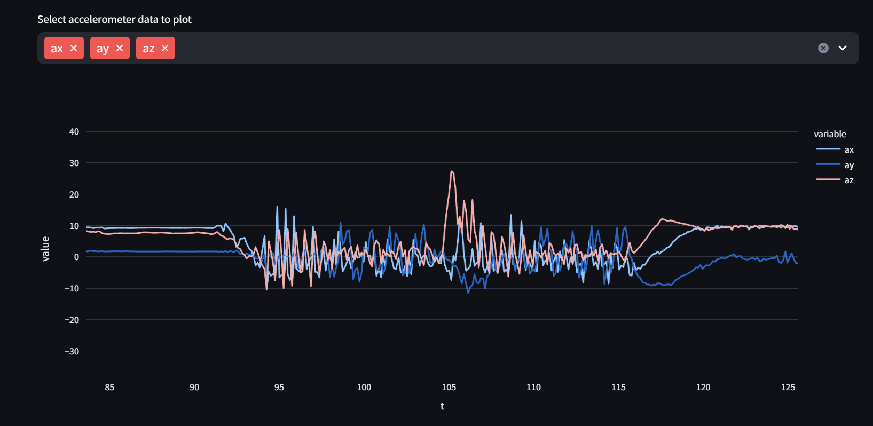Toggle the ax series via legend label
The image size is (873, 426).
click(849, 150)
